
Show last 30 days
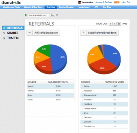[x=119, y=24]
